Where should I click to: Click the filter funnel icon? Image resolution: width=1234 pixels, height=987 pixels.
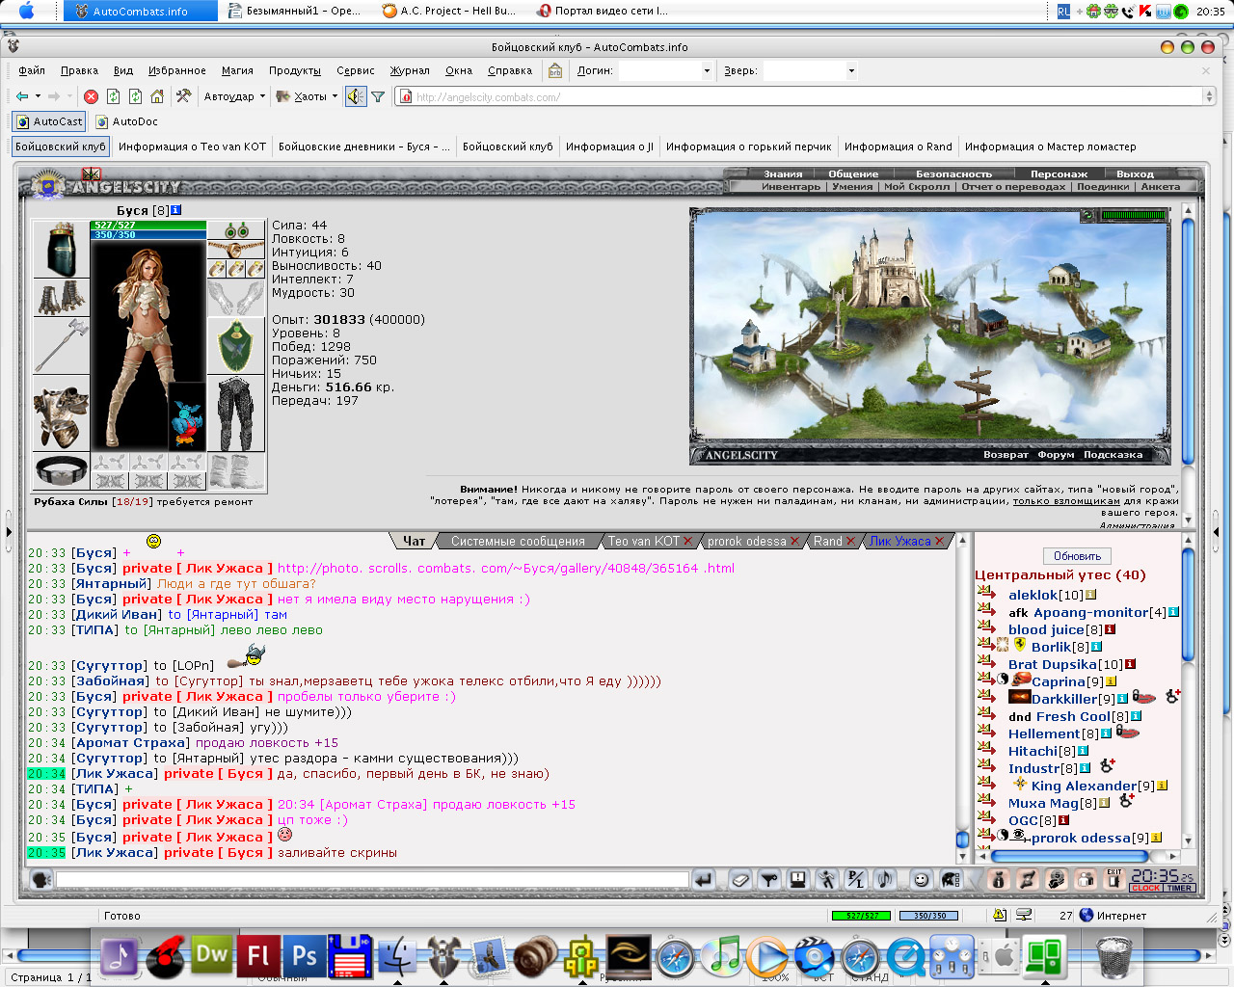[x=378, y=96]
